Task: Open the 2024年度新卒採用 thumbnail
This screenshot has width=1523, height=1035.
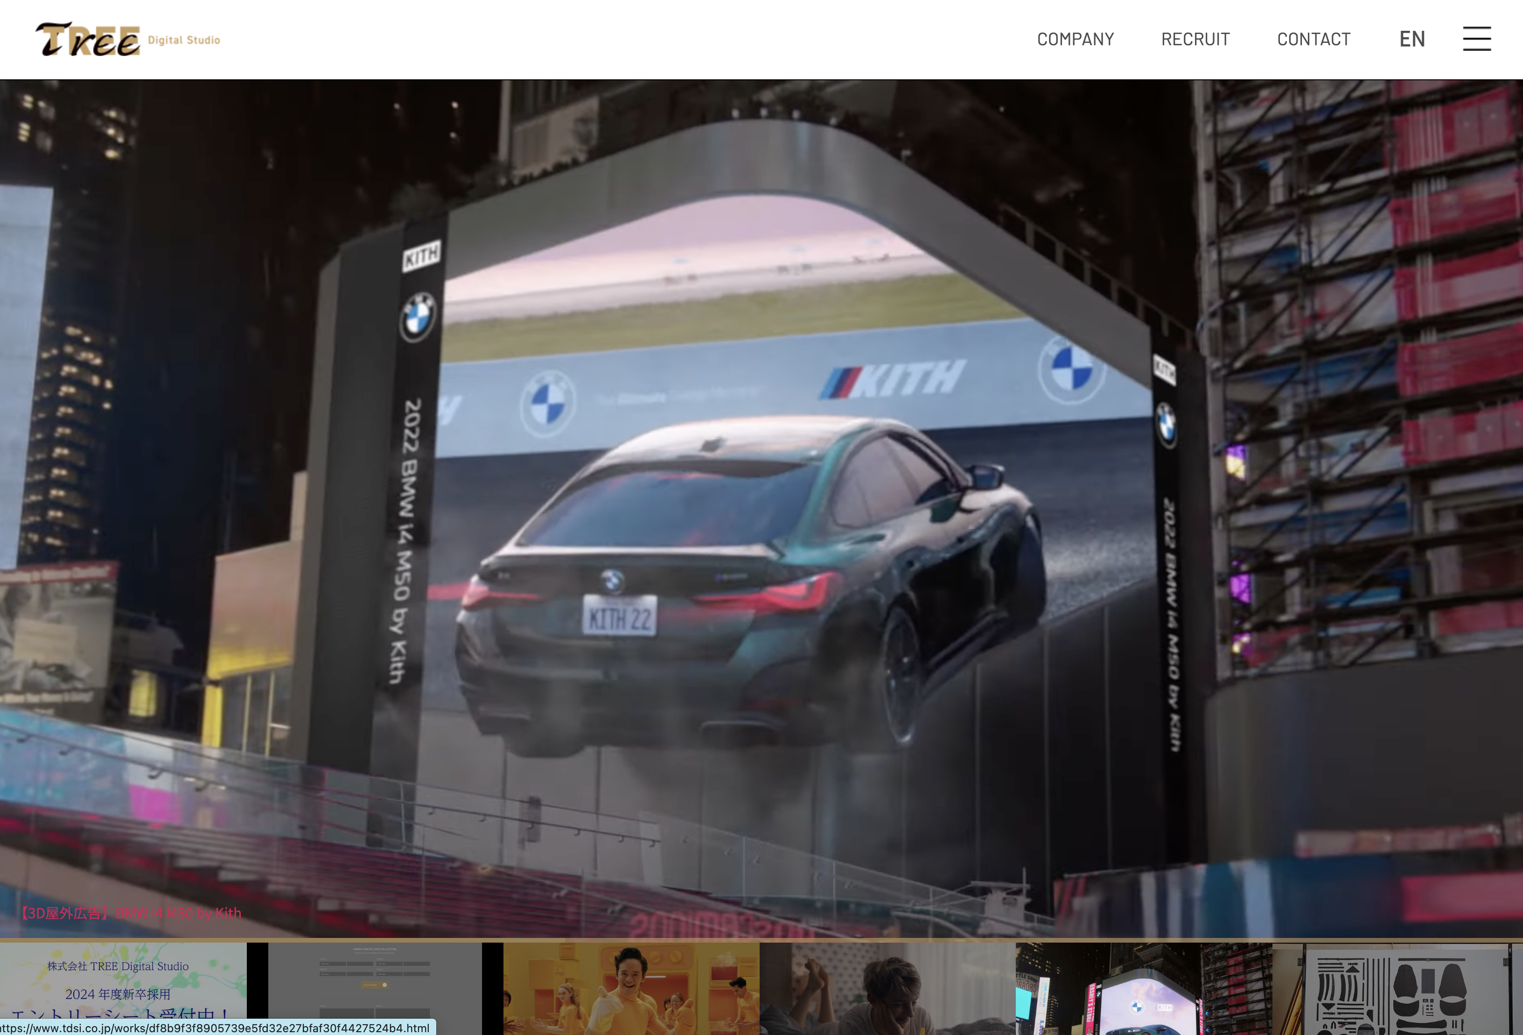Action: pos(123,988)
